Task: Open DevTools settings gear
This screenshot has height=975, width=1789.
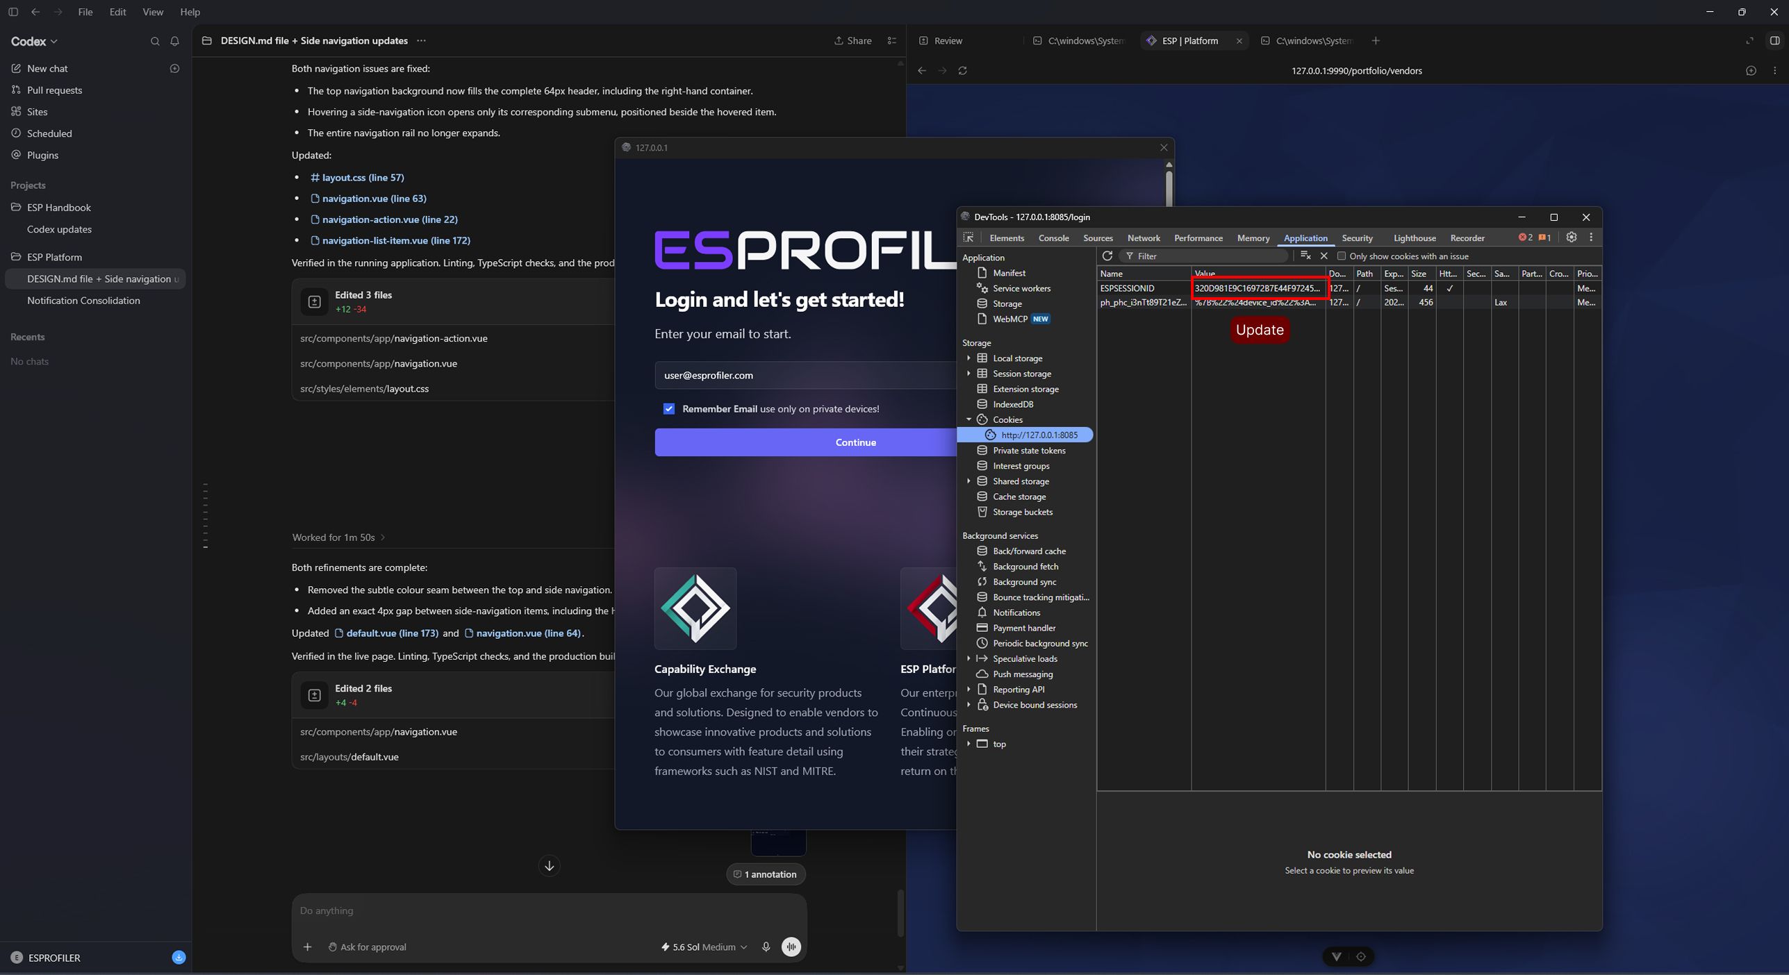Action: 1572,237
